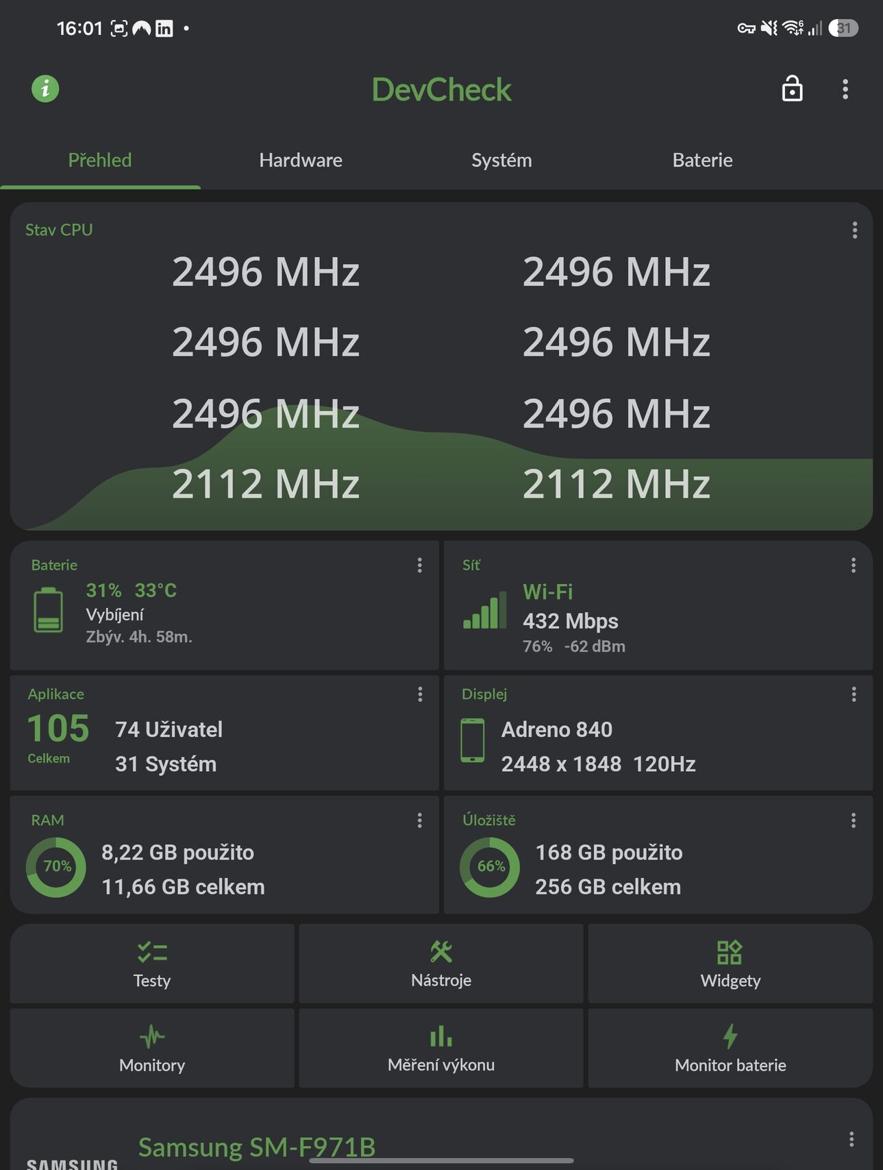Tap 168 GB použito storage value
This screenshot has width=883, height=1170.
(609, 853)
